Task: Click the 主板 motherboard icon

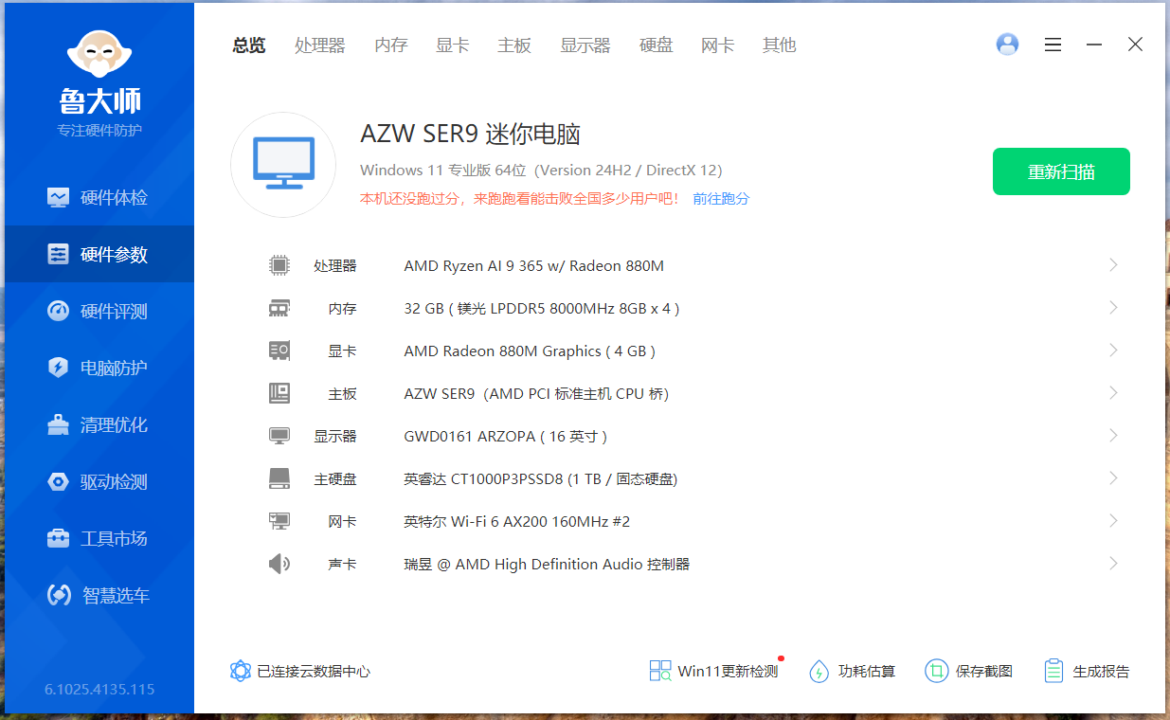Action: [x=279, y=393]
